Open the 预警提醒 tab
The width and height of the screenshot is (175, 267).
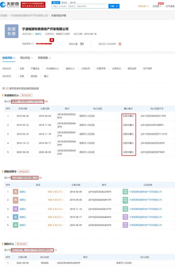pyautogui.click(x=44, y=58)
